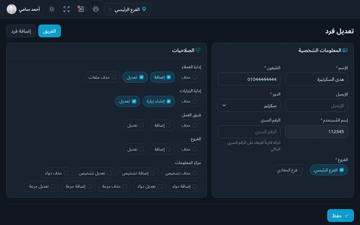Check تعديل under الفروع permissions
The width and height of the screenshot is (360, 225).
[142, 149]
